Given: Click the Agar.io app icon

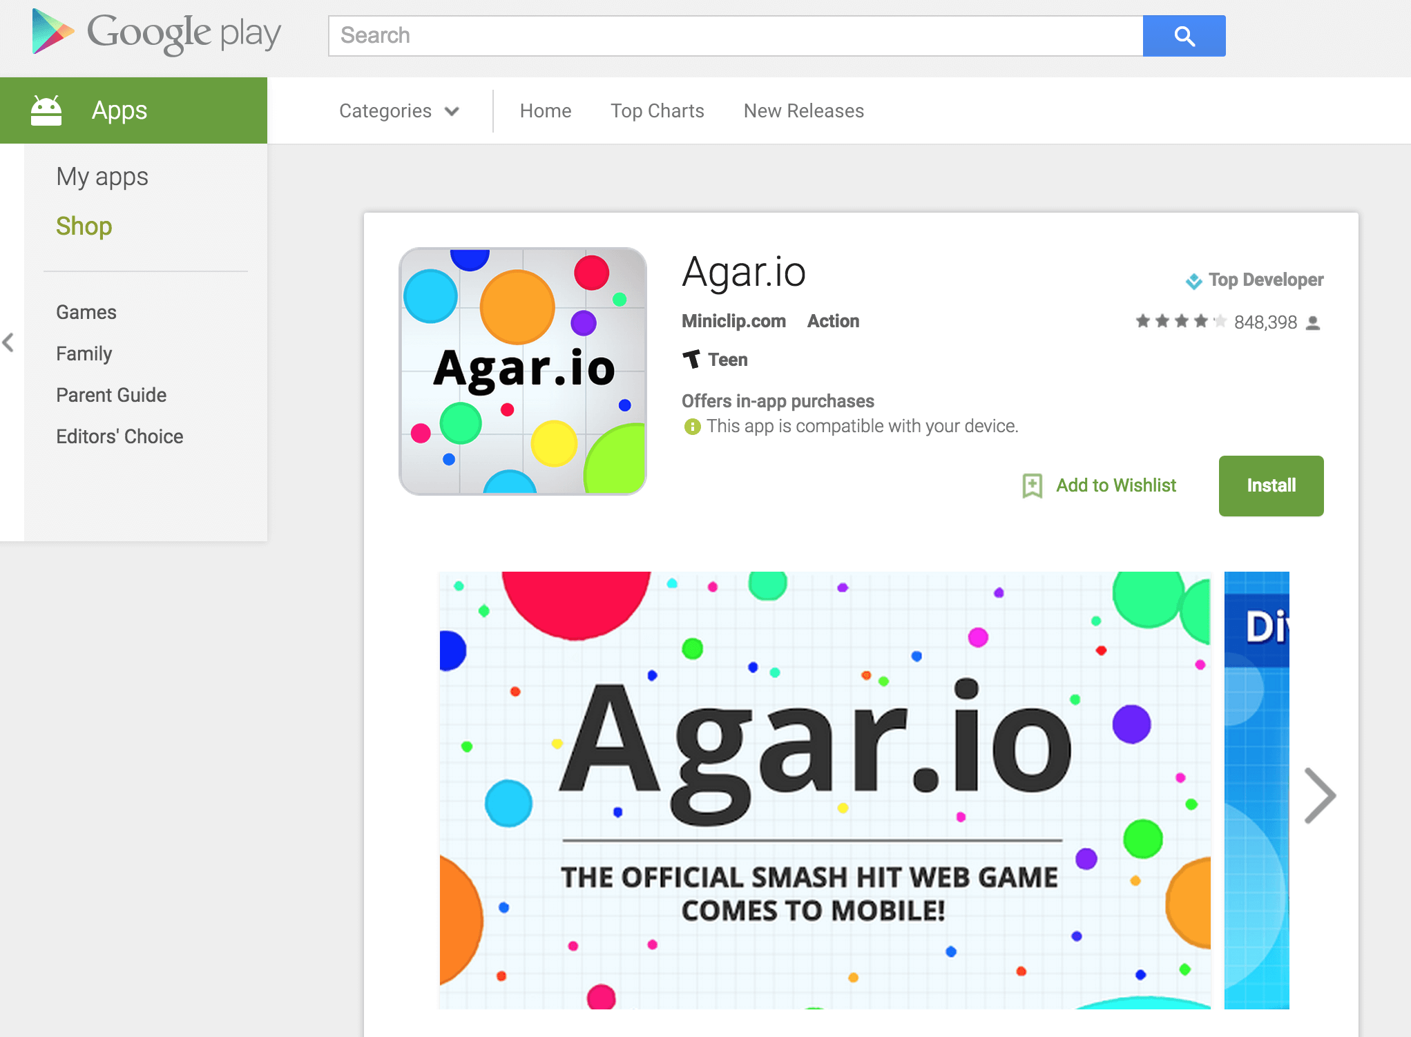Looking at the screenshot, I should pyautogui.click(x=523, y=371).
